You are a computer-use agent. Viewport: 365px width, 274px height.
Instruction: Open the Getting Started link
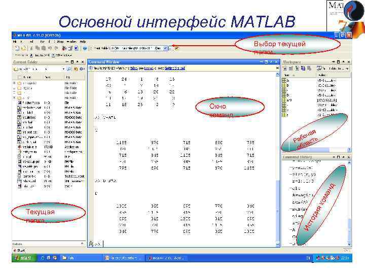point(174,68)
